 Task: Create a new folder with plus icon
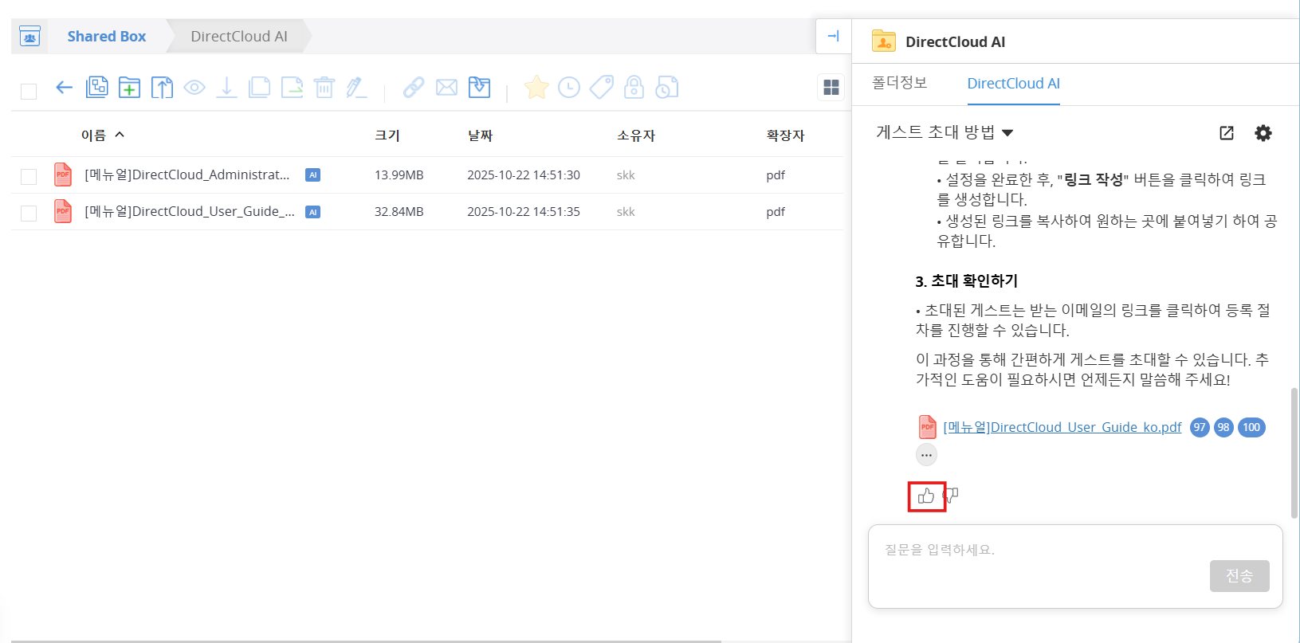129,88
